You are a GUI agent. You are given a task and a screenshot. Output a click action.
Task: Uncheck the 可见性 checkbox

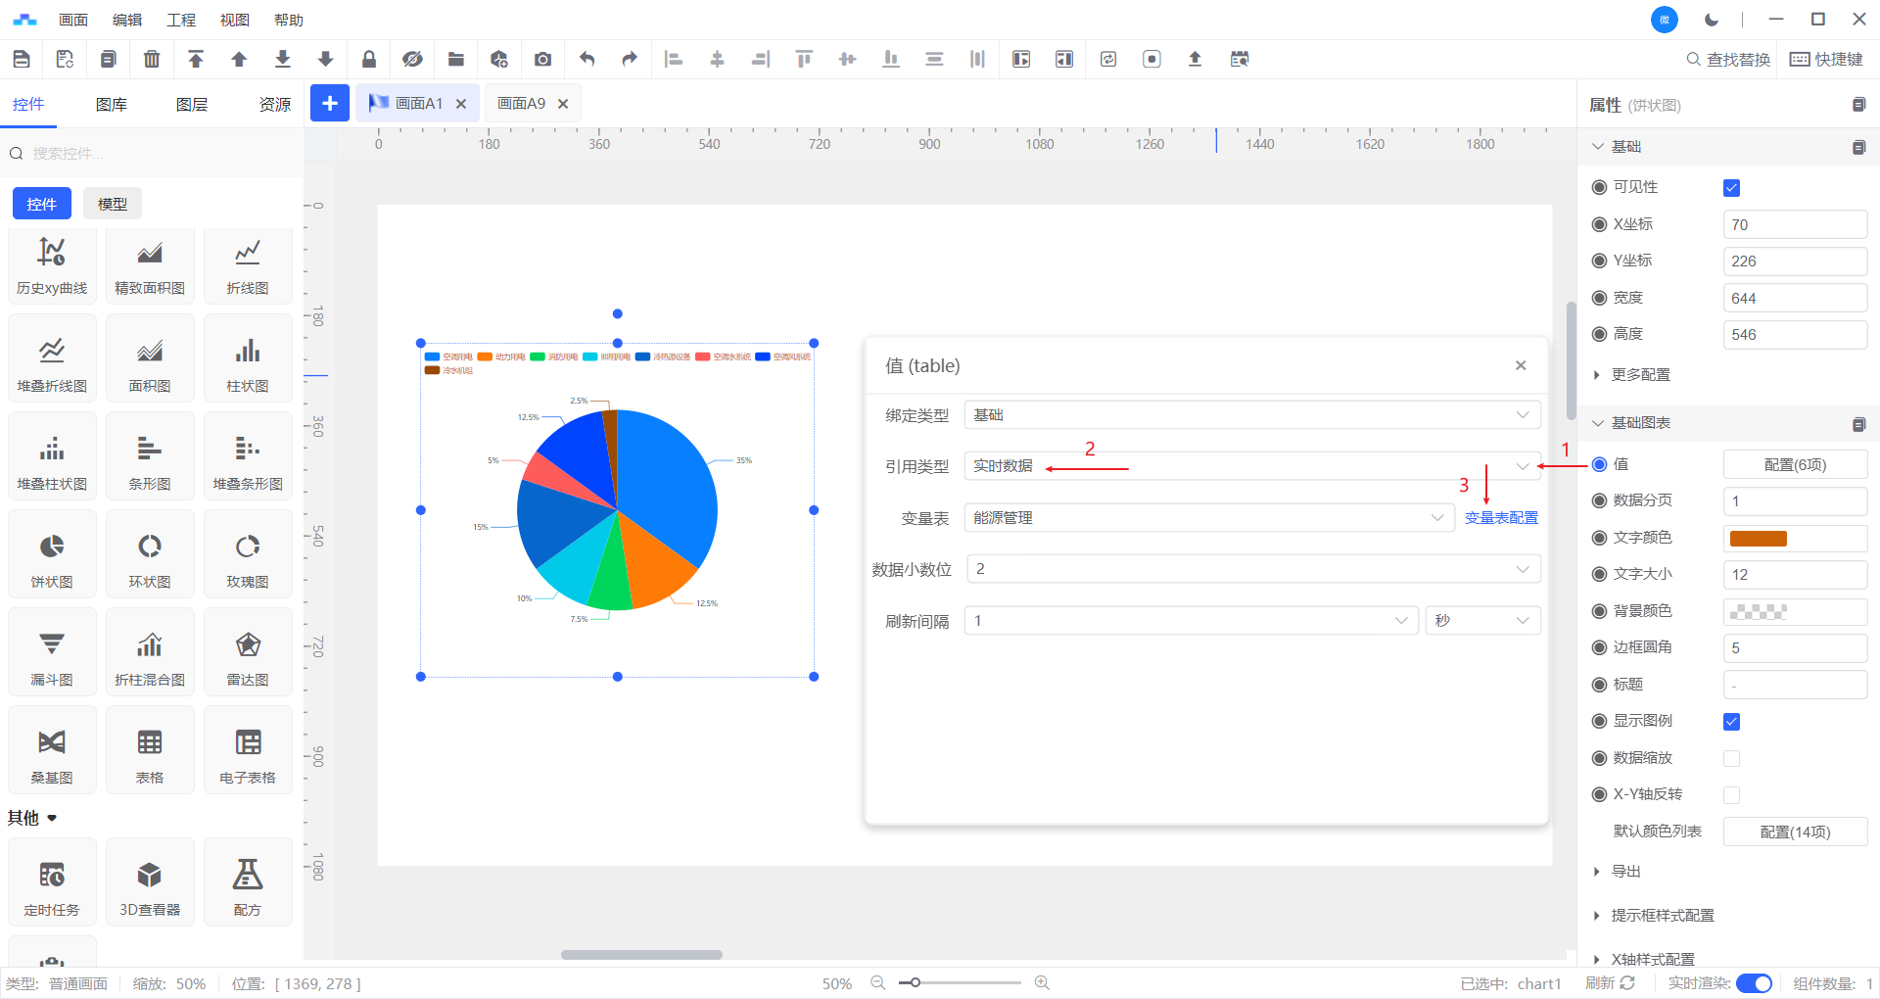pos(1731,188)
